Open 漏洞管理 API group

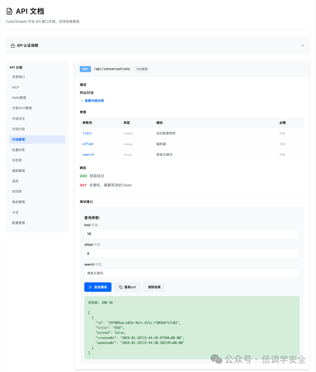[37, 171]
